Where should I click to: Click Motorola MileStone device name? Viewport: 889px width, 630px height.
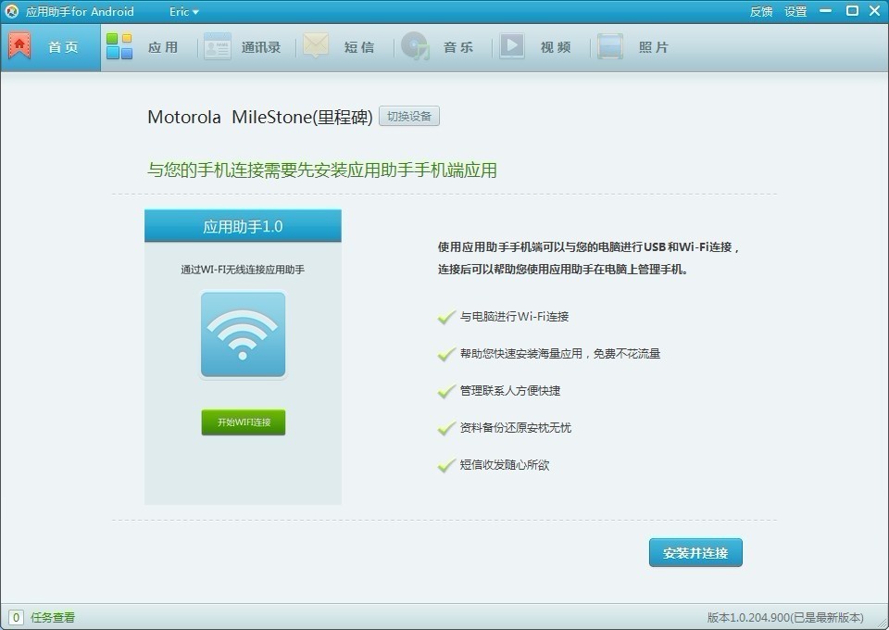click(x=259, y=117)
